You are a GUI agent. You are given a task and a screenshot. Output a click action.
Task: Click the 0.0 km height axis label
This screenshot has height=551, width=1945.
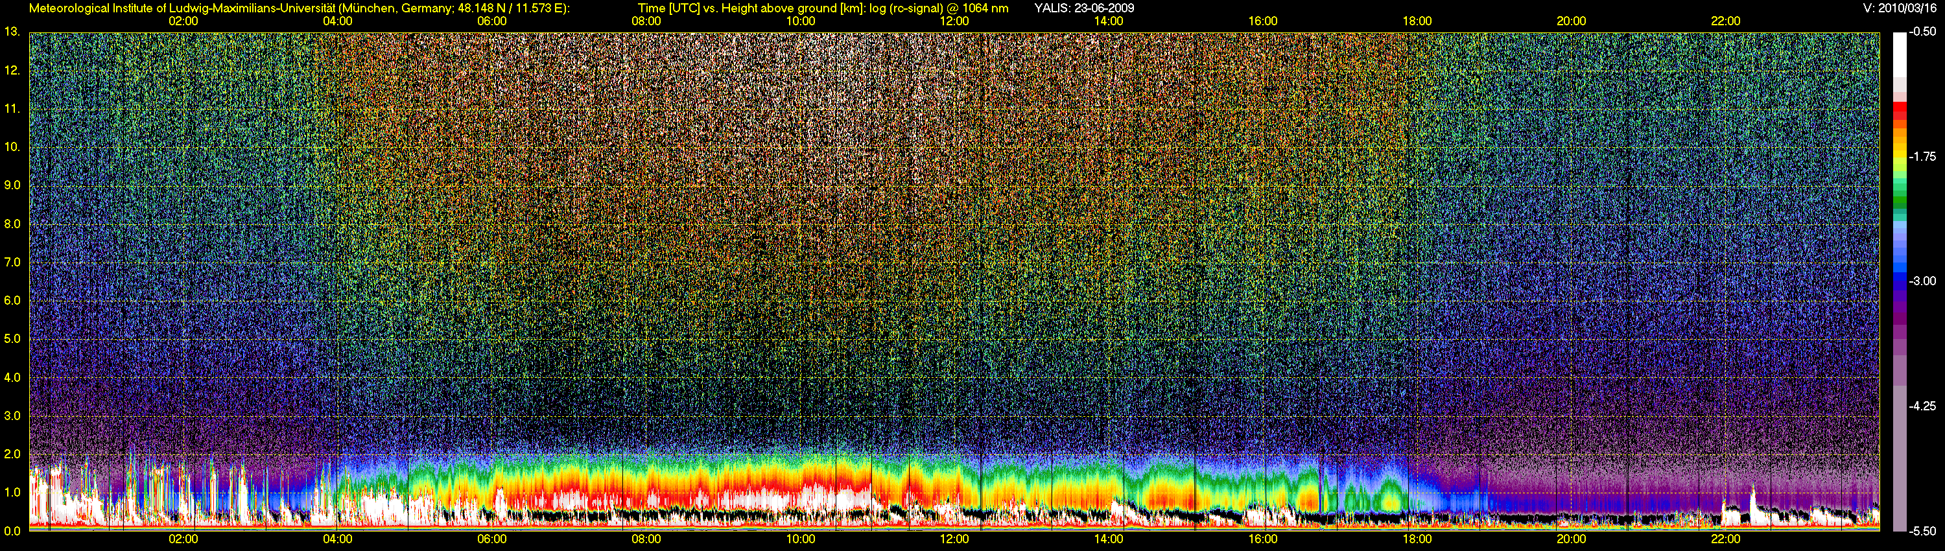coord(12,531)
